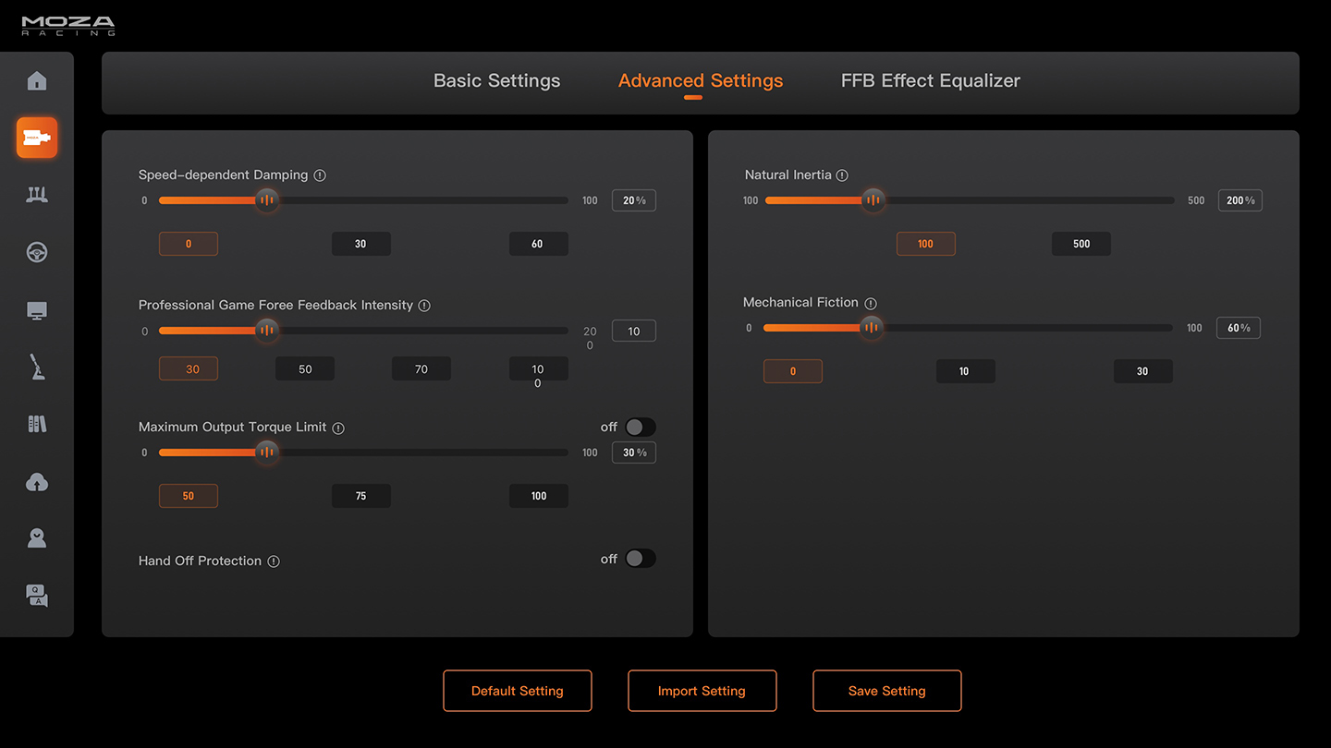Screen dimensions: 1331x748
Task: Click the Import Setting button
Action: click(702, 691)
